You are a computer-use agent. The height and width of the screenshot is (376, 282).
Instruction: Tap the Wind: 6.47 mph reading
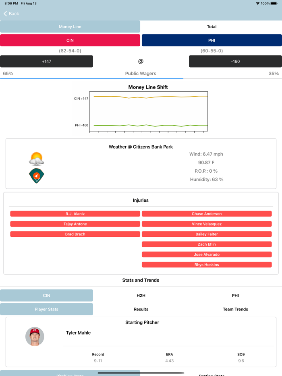206,154
